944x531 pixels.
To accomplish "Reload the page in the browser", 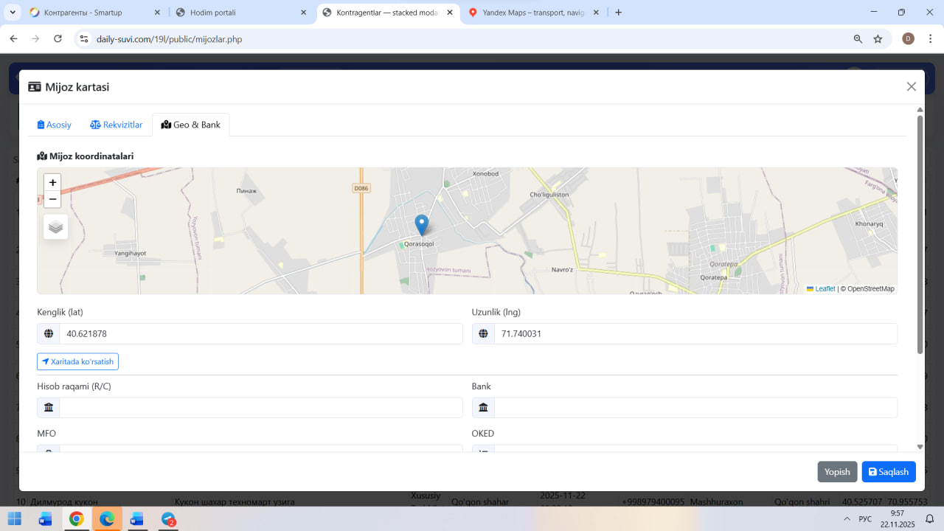I will pos(58,39).
